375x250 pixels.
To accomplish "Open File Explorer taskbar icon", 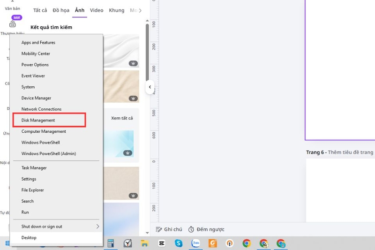I will click(144, 243).
